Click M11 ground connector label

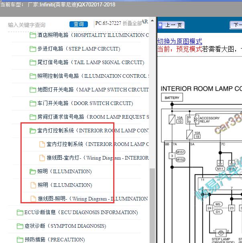coord(220,168)
